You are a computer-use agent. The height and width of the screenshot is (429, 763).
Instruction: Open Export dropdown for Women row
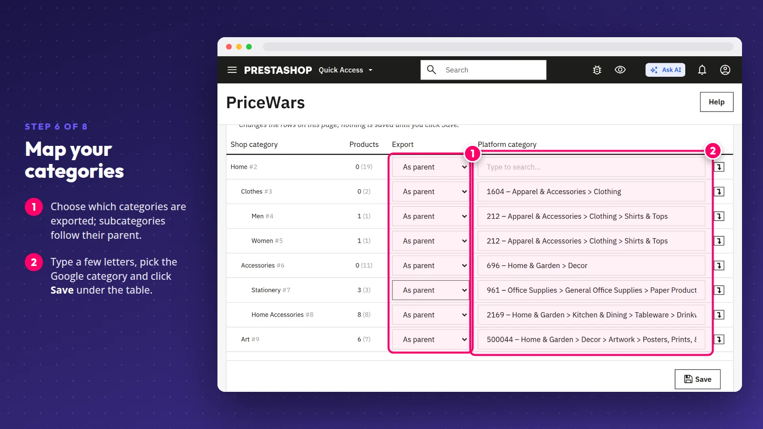(431, 241)
